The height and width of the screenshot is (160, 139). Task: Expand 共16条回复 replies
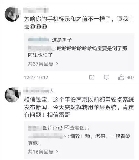(x=43, y=152)
